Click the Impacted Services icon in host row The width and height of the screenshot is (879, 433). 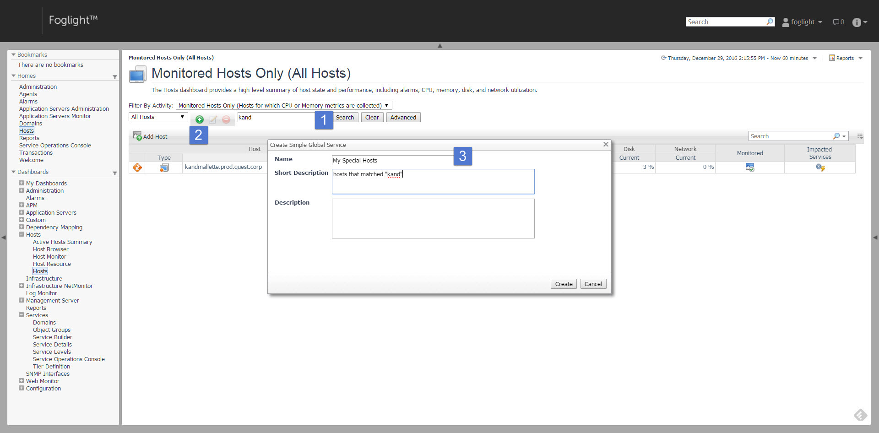click(x=820, y=168)
